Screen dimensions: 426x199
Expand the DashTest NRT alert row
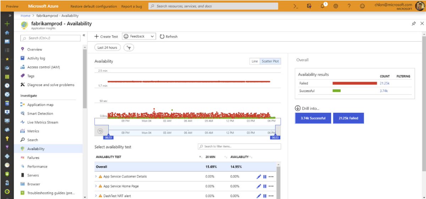click(x=96, y=196)
